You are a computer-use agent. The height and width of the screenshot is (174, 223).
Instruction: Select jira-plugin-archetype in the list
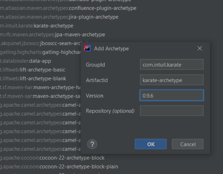(x=59, y=17)
